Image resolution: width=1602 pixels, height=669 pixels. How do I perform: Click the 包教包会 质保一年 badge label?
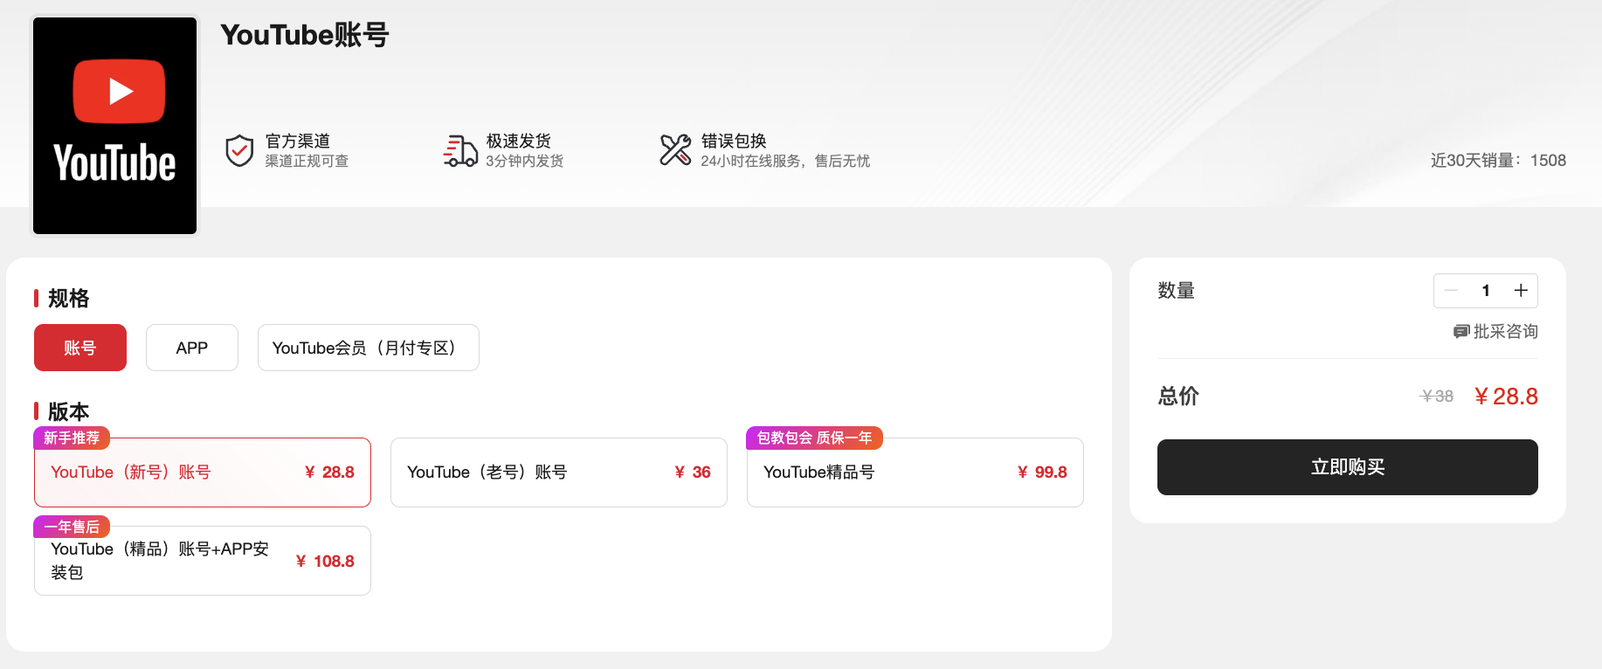click(814, 438)
